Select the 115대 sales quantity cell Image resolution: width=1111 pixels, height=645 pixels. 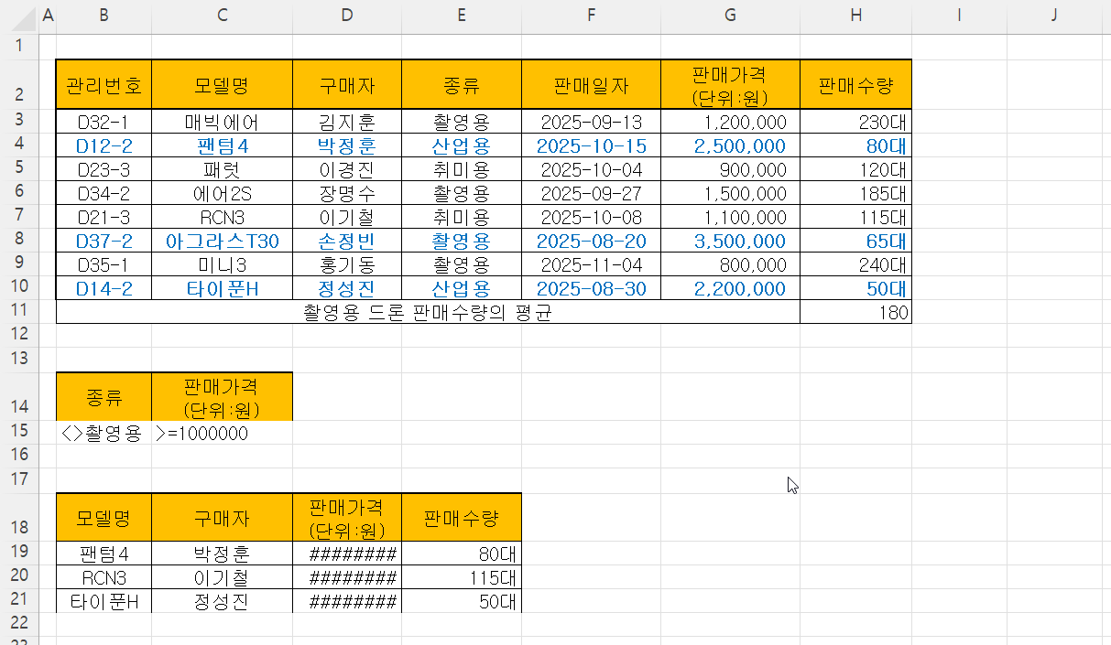click(462, 577)
